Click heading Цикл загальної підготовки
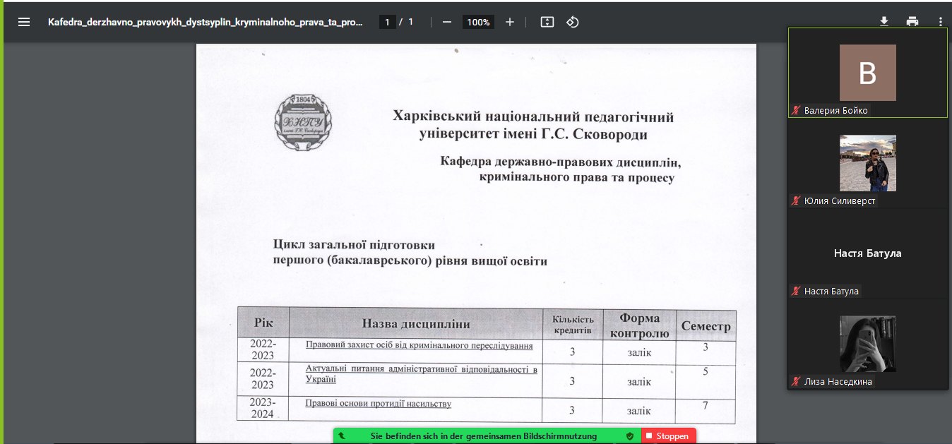 coord(354,245)
